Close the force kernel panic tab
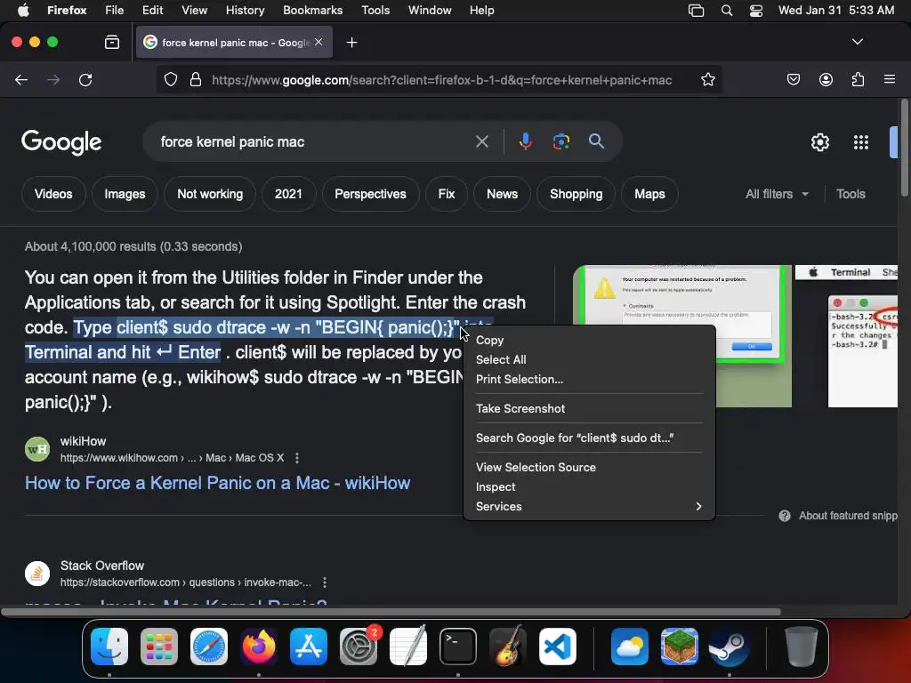 click(x=318, y=42)
